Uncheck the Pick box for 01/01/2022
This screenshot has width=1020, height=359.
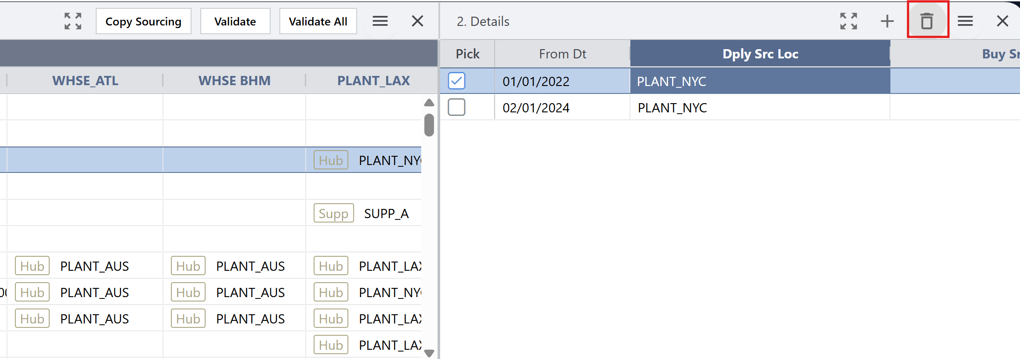457,81
